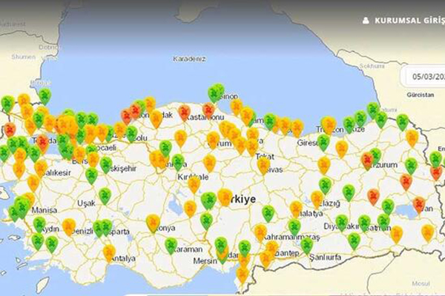Click the Gürcistan country label
This screenshot has width=445, height=296.
tap(421, 95)
